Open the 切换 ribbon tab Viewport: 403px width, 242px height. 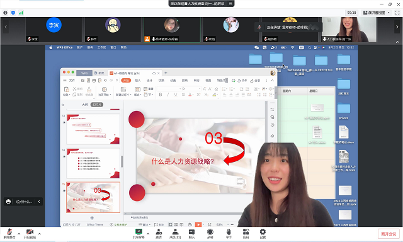point(161,81)
